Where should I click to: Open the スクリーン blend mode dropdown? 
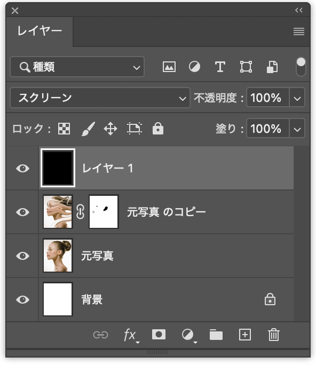point(100,98)
